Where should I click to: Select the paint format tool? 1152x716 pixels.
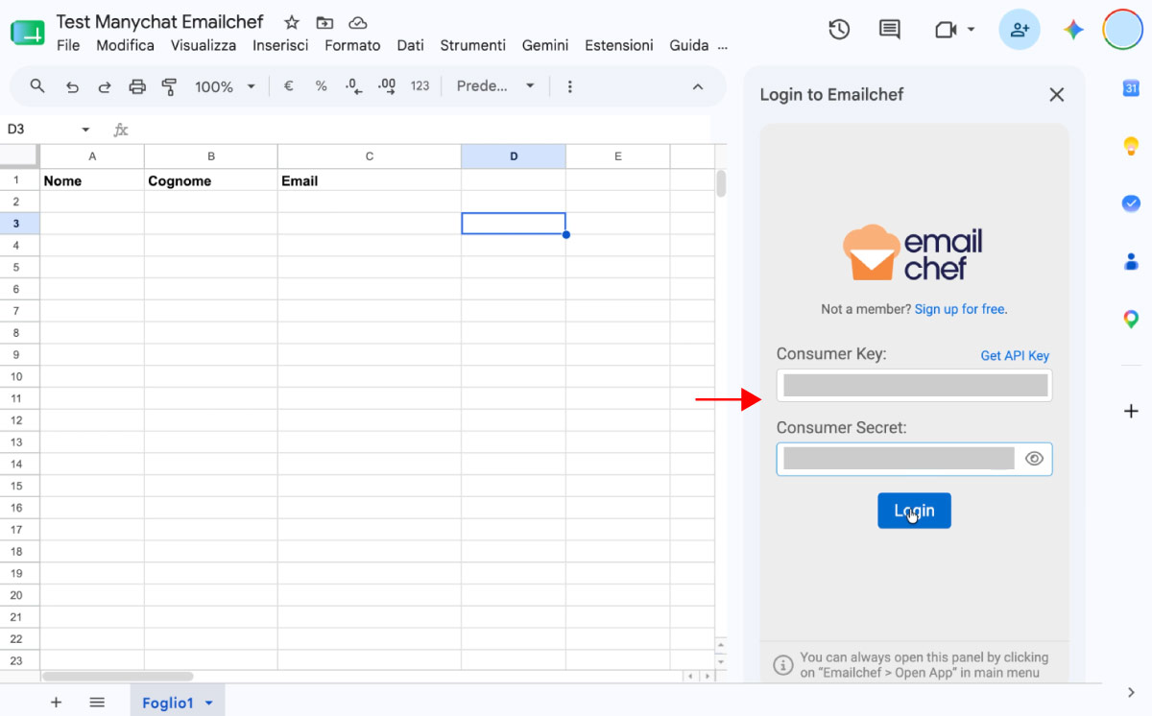pyautogui.click(x=170, y=86)
